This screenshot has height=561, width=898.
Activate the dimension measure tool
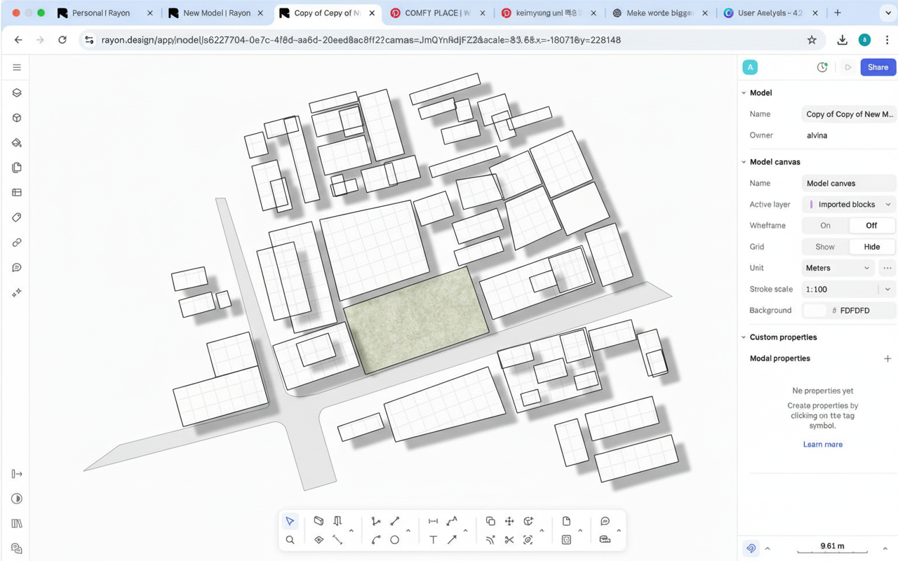click(x=433, y=521)
